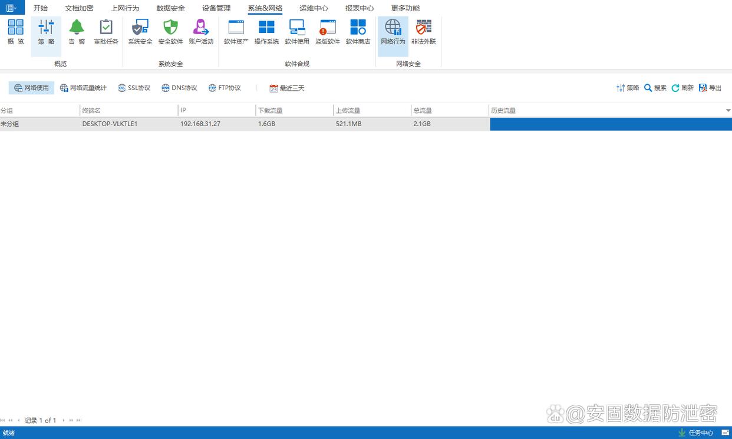Open the 告警 bell alarm icon
732x439 pixels.
77,32
